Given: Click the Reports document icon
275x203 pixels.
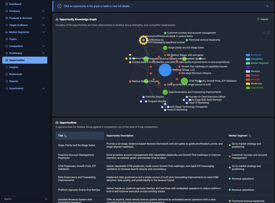Looking at the screenshot, I should tap(7, 81).
